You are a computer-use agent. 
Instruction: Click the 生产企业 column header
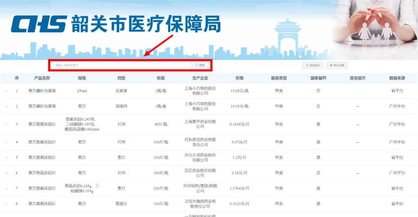click(200, 78)
